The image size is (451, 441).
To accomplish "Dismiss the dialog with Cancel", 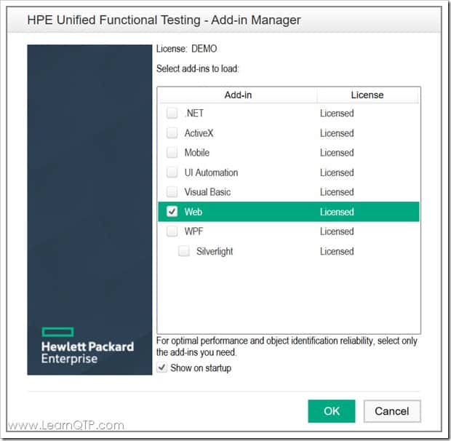I will (392, 411).
